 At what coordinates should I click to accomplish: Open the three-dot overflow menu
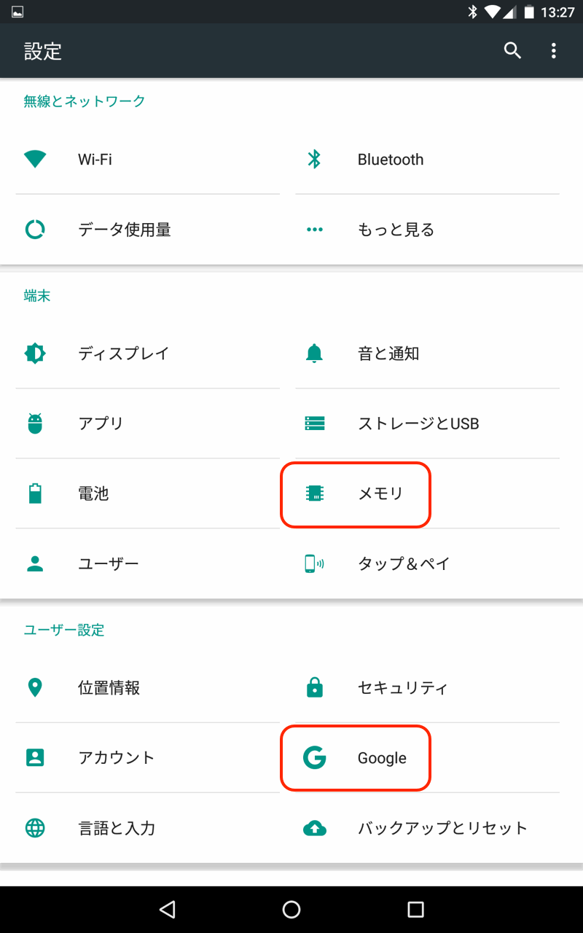(554, 50)
